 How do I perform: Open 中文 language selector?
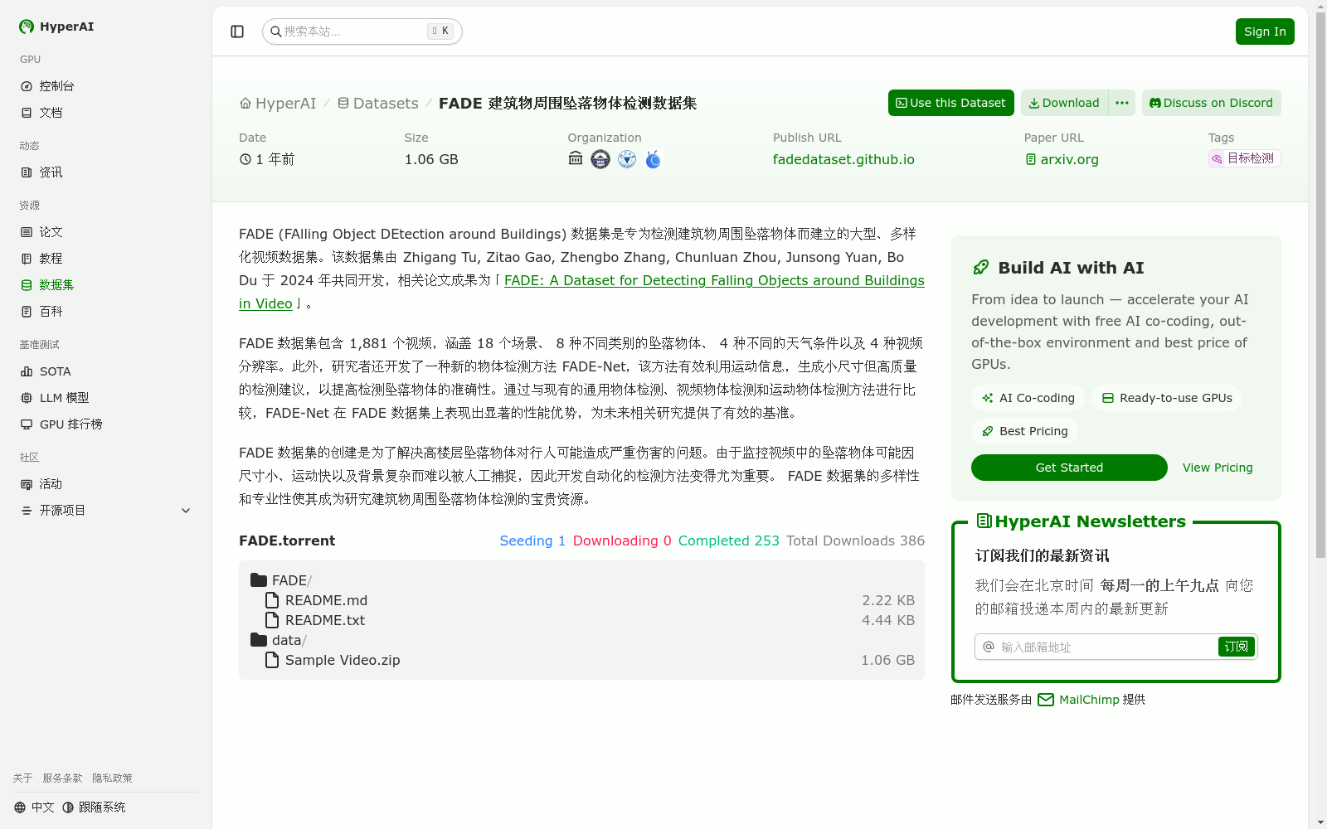click(34, 807)
